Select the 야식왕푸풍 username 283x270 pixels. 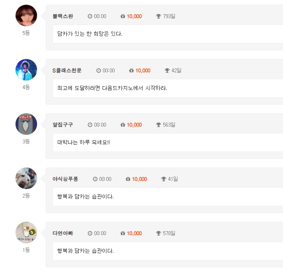pyautogui.click(x=65, y=179)
